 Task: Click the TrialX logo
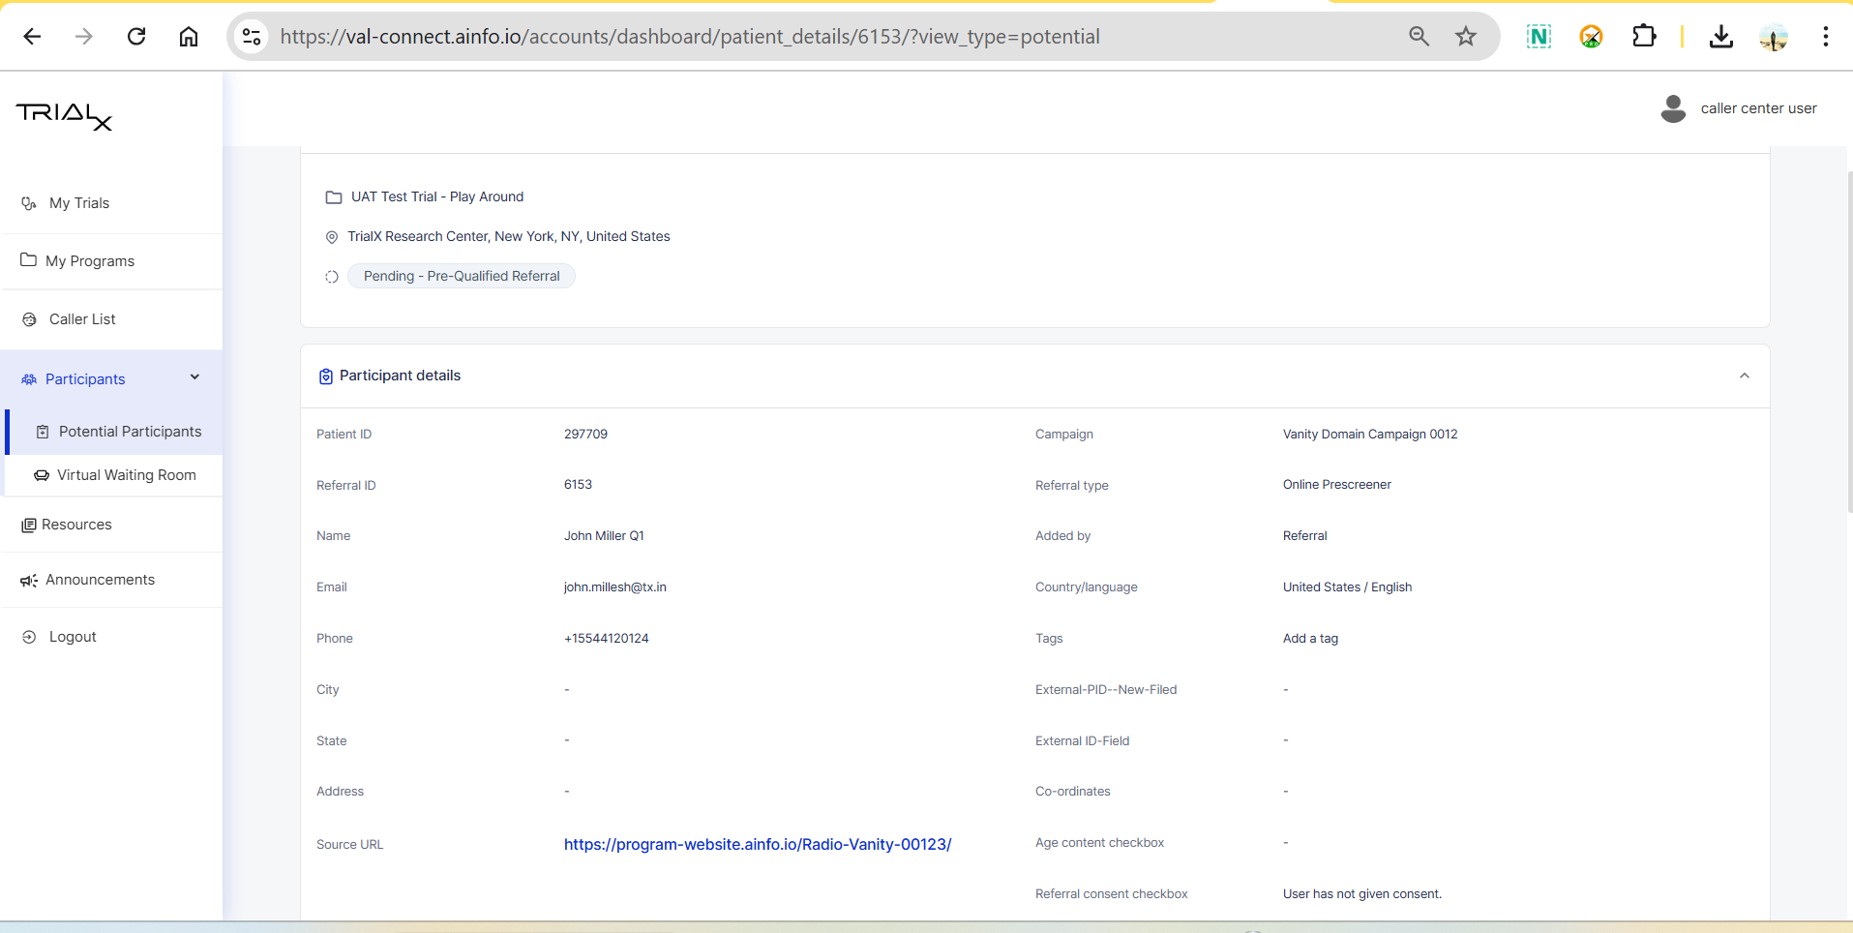pos(64,116)
